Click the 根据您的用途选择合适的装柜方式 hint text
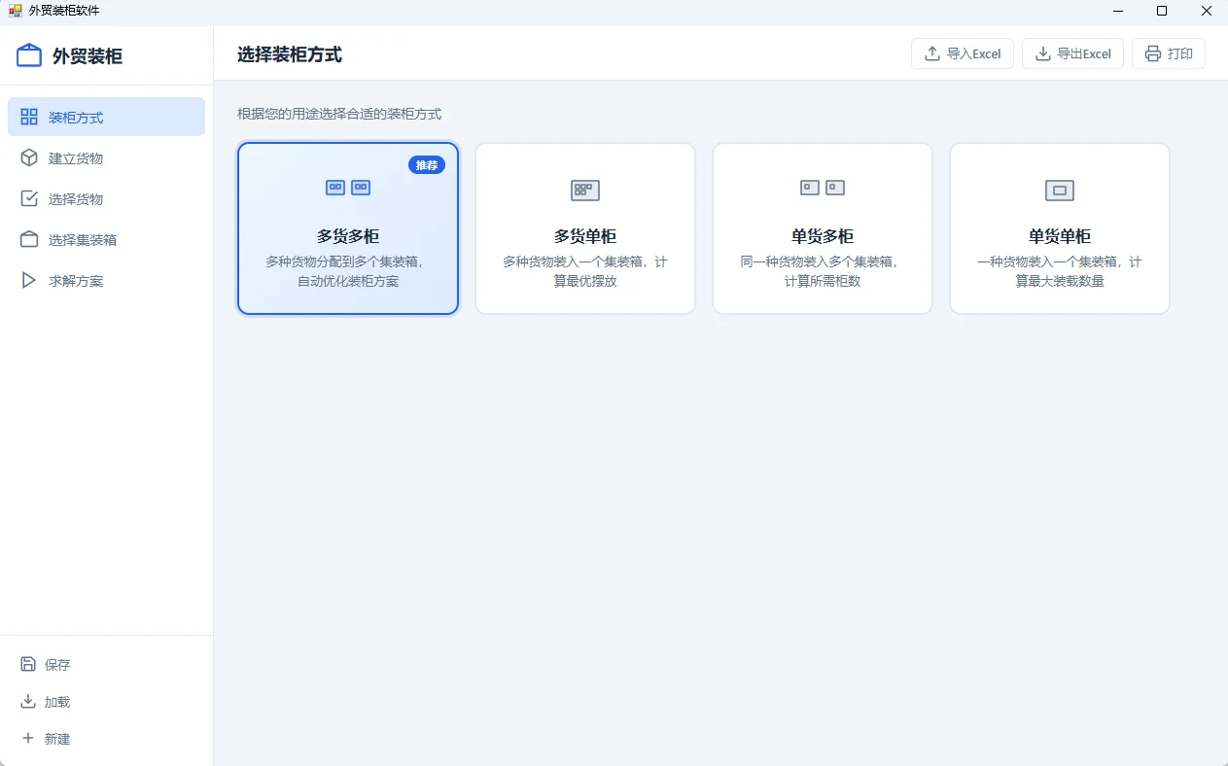Image resolution: width=1228 pixels, height=766 pixels. point(339,114)
